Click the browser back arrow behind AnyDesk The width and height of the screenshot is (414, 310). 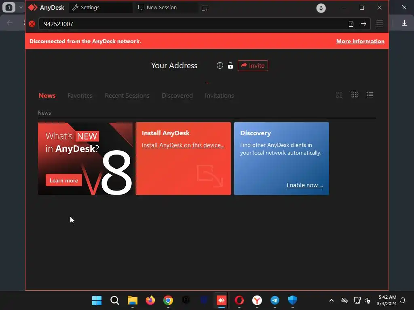pos(10,23)
